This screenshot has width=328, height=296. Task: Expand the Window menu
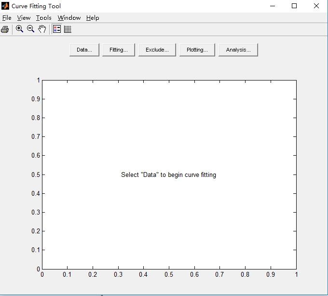pyautogui.click(x=69, y=18)
